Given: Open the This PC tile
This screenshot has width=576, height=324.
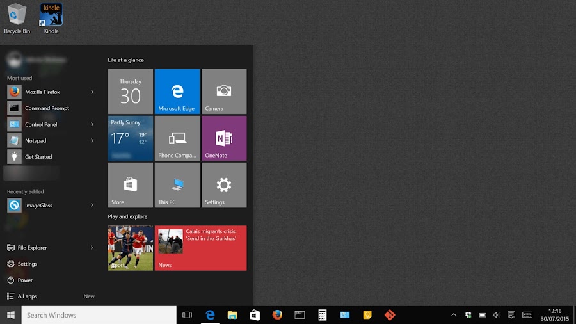Looking at the screenshot, I should (x=177, y=185).
